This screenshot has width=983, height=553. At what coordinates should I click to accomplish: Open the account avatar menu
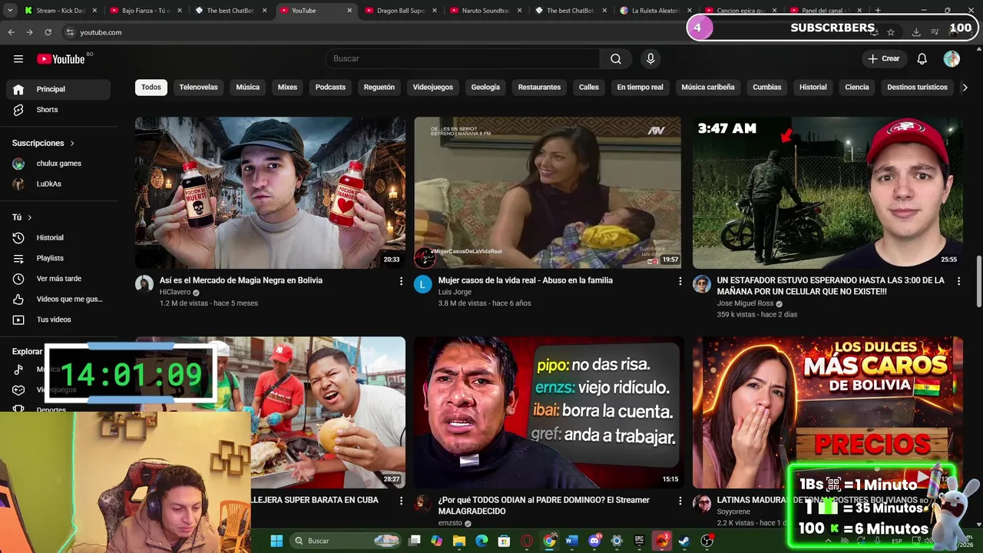pos(952,59)
